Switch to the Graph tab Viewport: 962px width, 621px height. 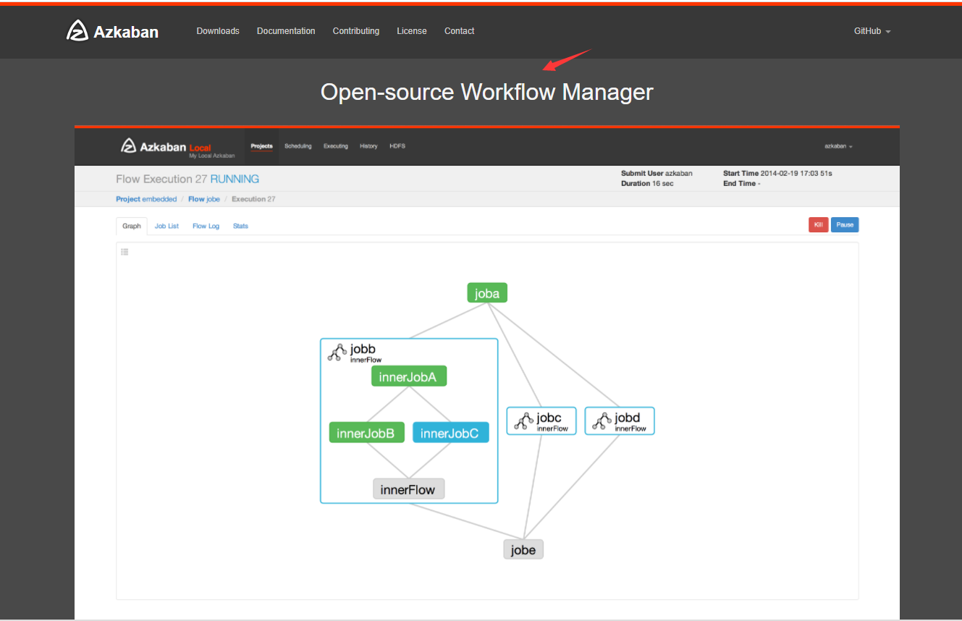click(x=132, y=226)
